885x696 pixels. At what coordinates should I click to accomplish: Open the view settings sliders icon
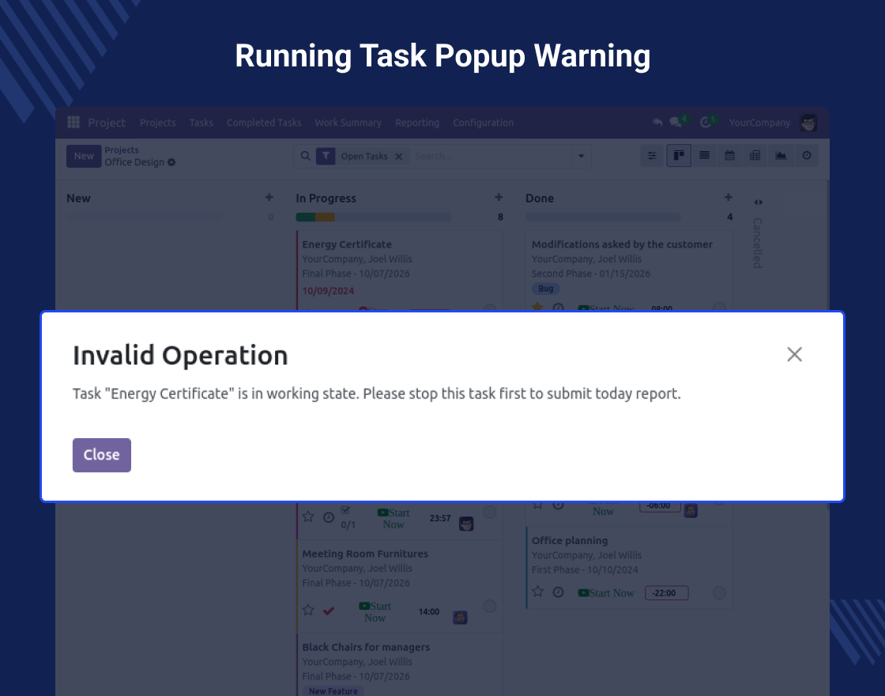tap(652, 155)
